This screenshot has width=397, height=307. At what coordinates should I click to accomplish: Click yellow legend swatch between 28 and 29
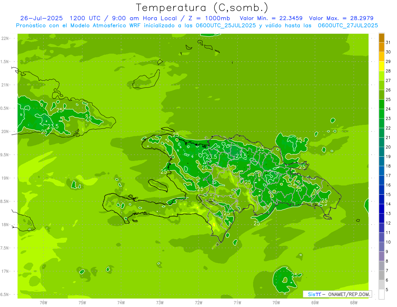pyautogui.click(x=381, y=66)
